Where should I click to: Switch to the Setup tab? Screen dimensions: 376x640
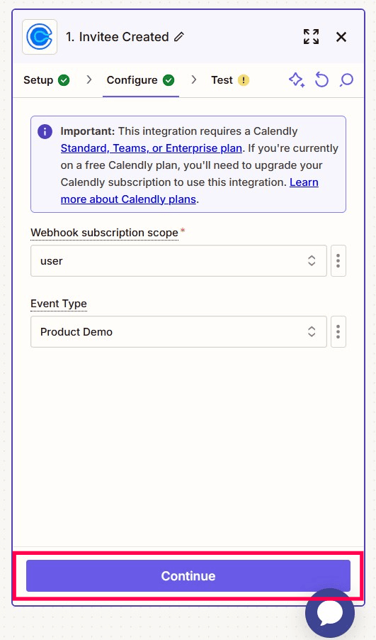tap(47, 80)
